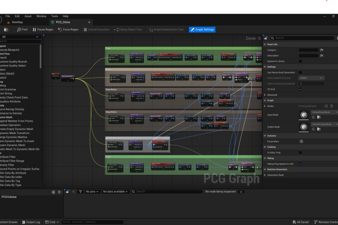Click the attribute inspector search field

(167, 192)
